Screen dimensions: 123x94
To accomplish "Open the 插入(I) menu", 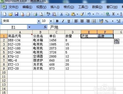I will point(55,7).
